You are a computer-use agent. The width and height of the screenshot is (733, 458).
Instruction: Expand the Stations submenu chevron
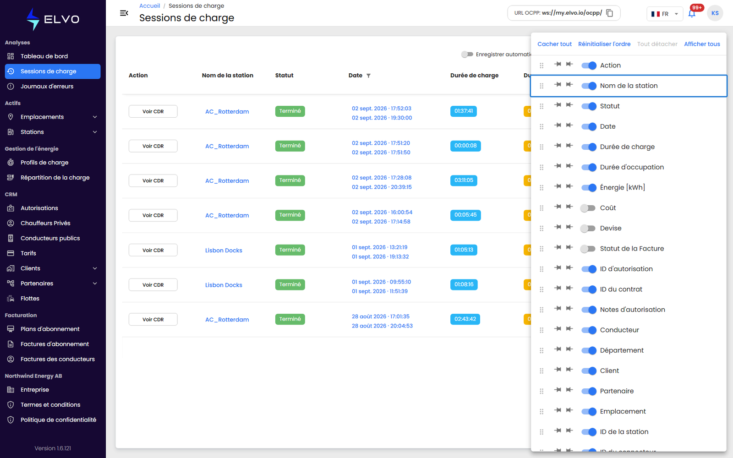[x=95, y=132]
